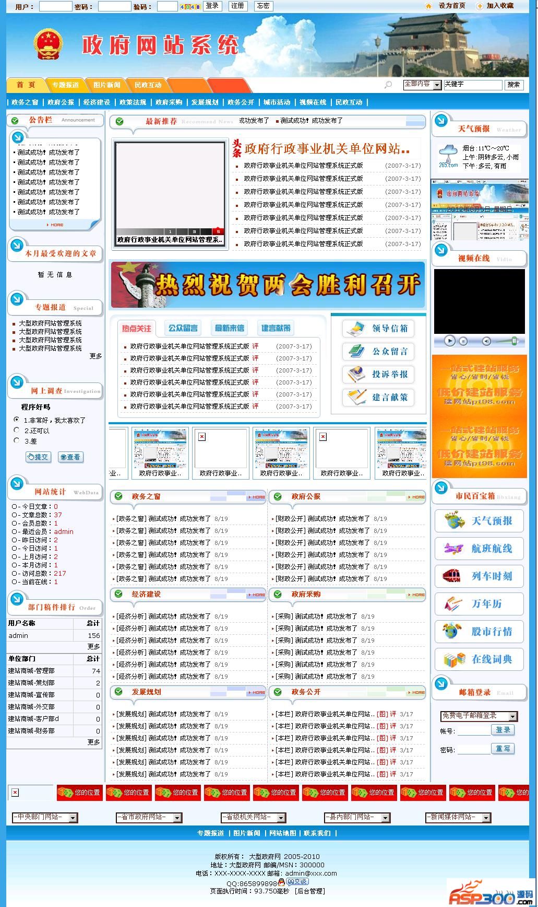Screen dimensions: 538x907
Task: Click the stop button on video player
Action: click(x=463, y=341)
